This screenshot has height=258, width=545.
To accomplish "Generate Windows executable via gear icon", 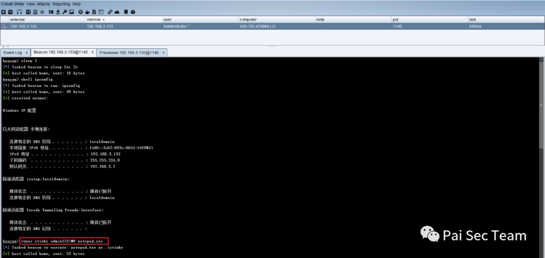I will 81,12.
